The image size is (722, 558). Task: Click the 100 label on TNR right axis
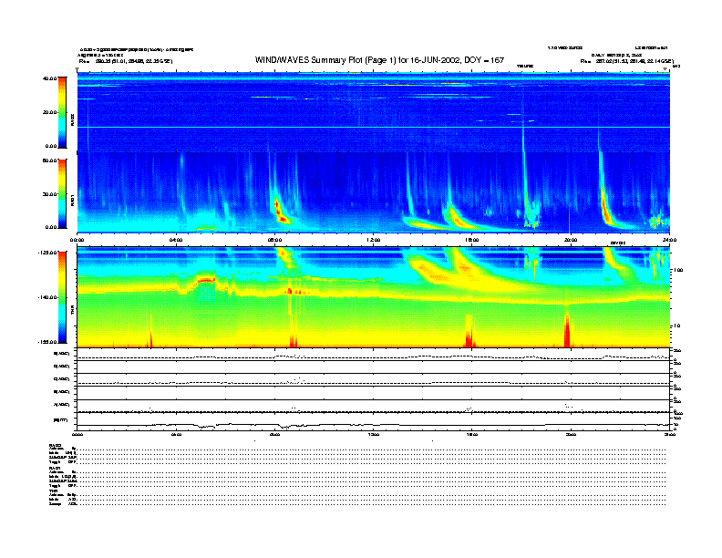pyautogui.click(x=678, y=270)
